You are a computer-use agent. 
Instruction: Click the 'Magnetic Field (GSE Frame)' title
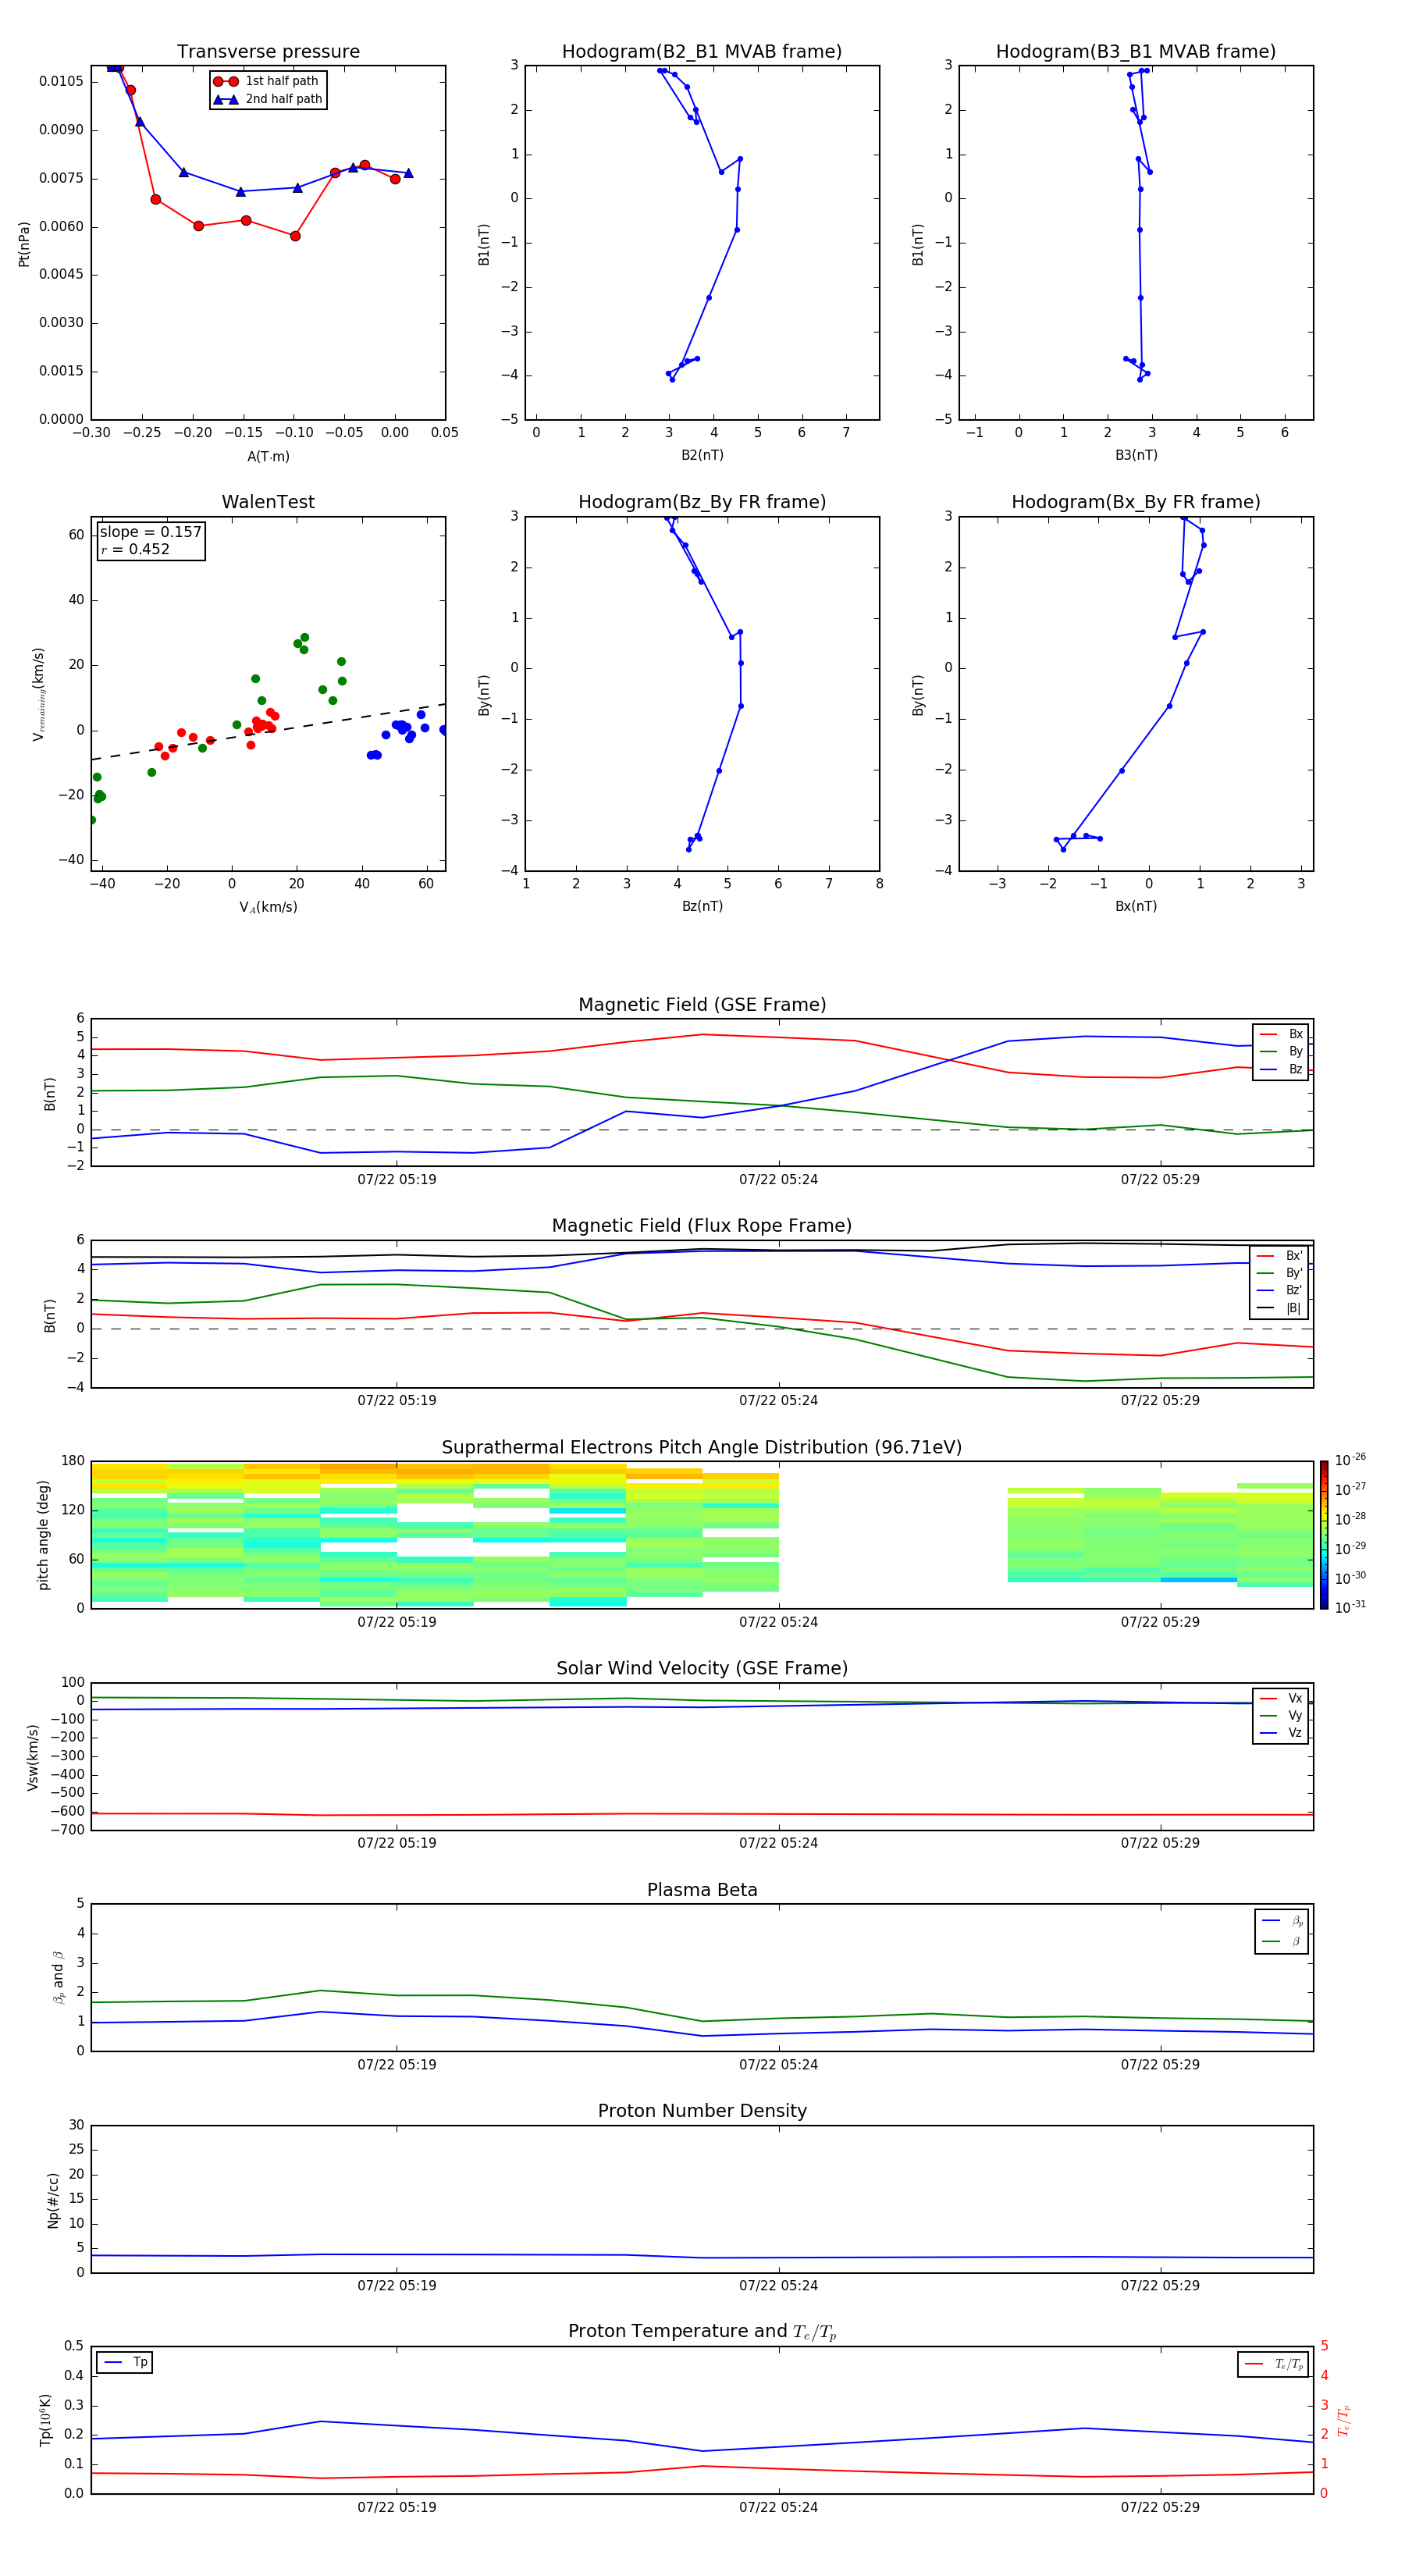[x=702, y=1004]
